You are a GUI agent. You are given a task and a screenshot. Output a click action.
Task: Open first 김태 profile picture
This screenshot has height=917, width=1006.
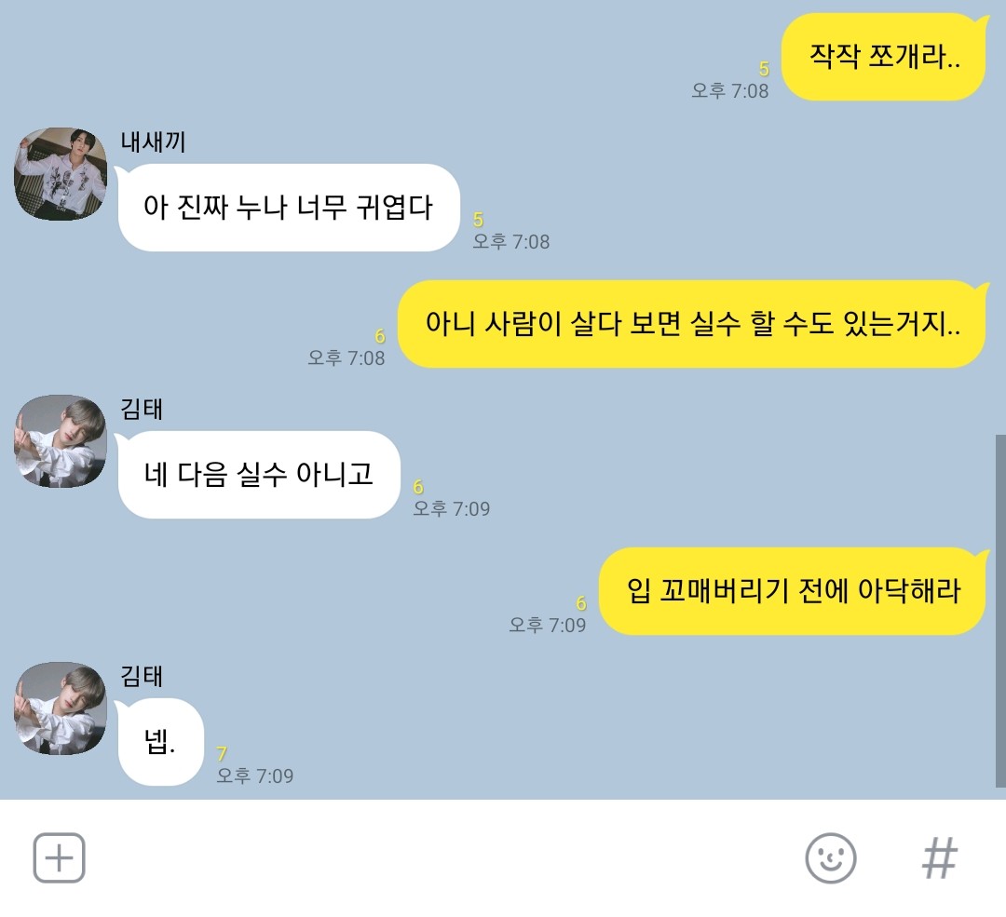point(61,440)
